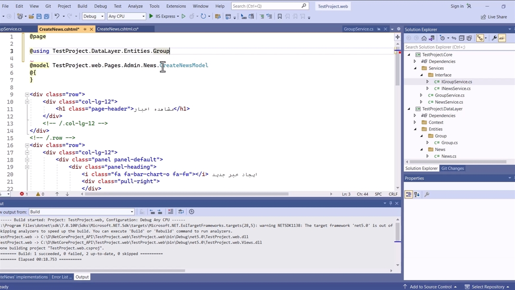The image size is (515, 290).
Task: Switch to the CreateNews.cshtml.cs tab
Action: pyautogui.click(x=117, y=29)
